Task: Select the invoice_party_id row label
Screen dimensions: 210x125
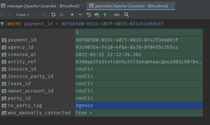Action: (31, 76)
